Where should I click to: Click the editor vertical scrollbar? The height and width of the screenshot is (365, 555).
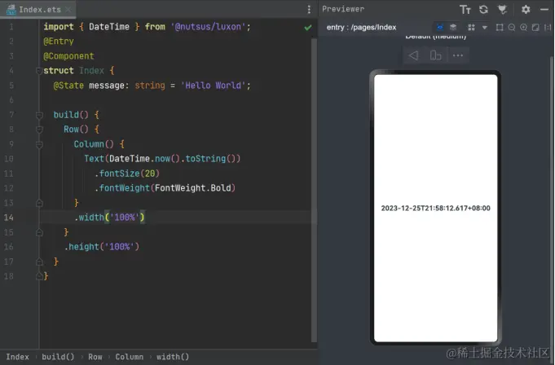click(314, 190)
